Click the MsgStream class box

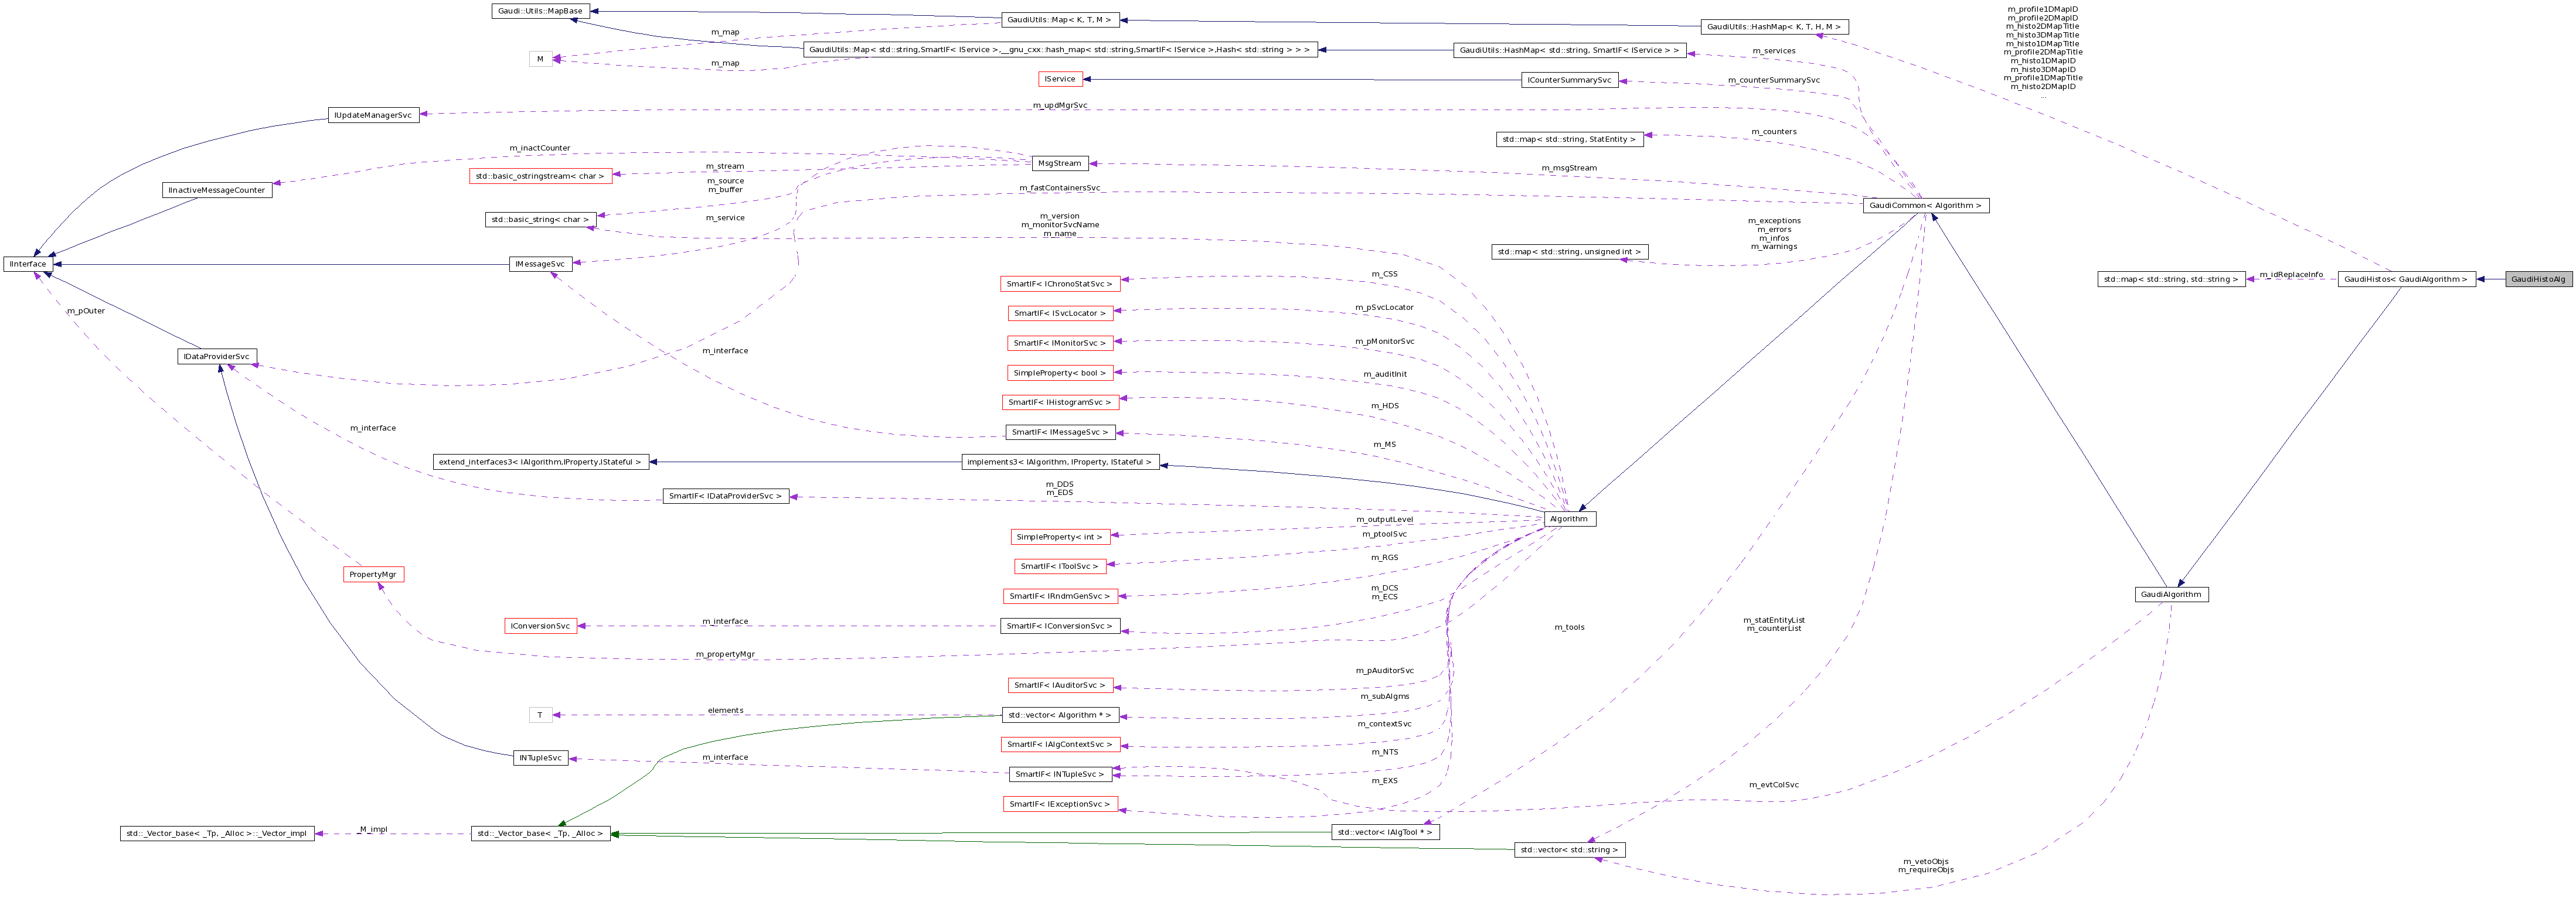pos(1059,163)
